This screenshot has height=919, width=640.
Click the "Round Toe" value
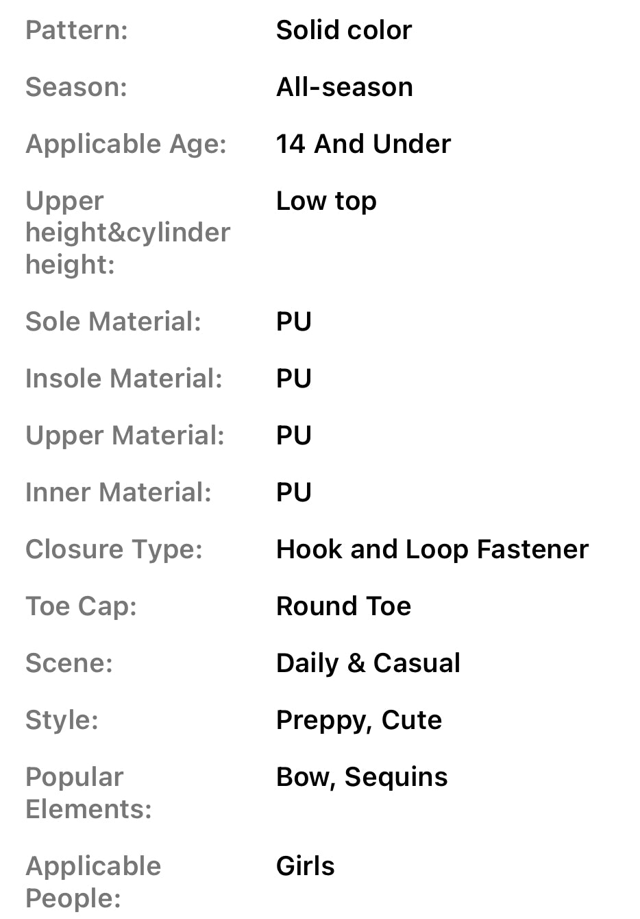point(343,606)
